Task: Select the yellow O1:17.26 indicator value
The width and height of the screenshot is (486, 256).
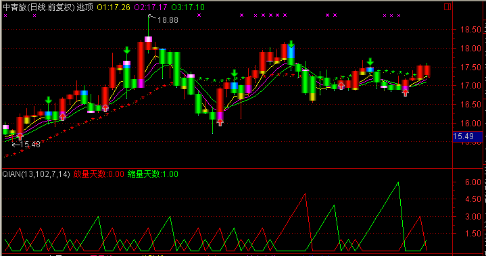Action: pos(114,7)
